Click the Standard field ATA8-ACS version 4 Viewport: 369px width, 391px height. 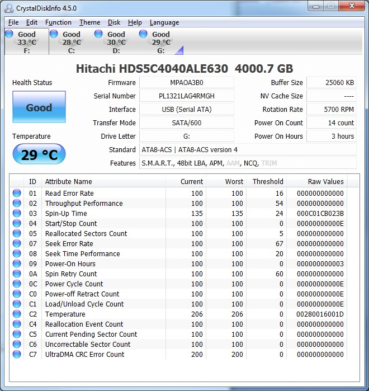coord(248,150)
